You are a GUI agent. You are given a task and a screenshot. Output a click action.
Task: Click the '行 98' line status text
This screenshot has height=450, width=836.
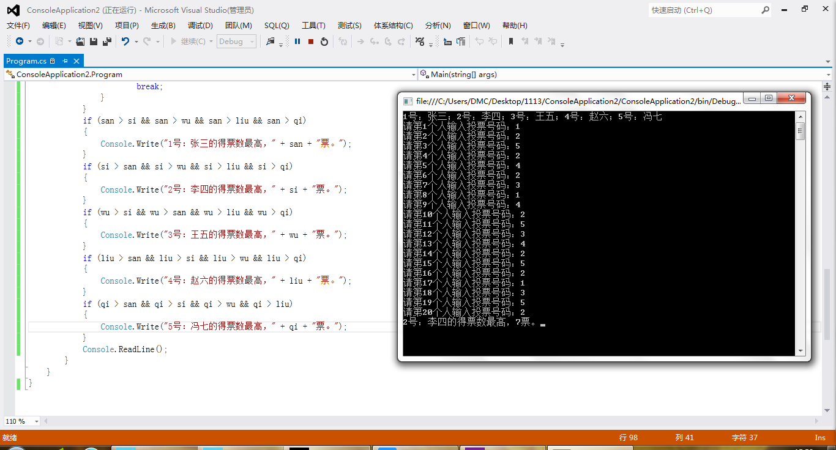pyautogui.click(x=629, y=437)
